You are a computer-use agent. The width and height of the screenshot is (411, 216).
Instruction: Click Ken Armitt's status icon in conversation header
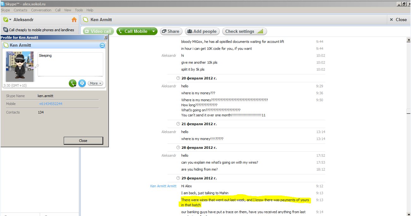click(x=85, y=20)
